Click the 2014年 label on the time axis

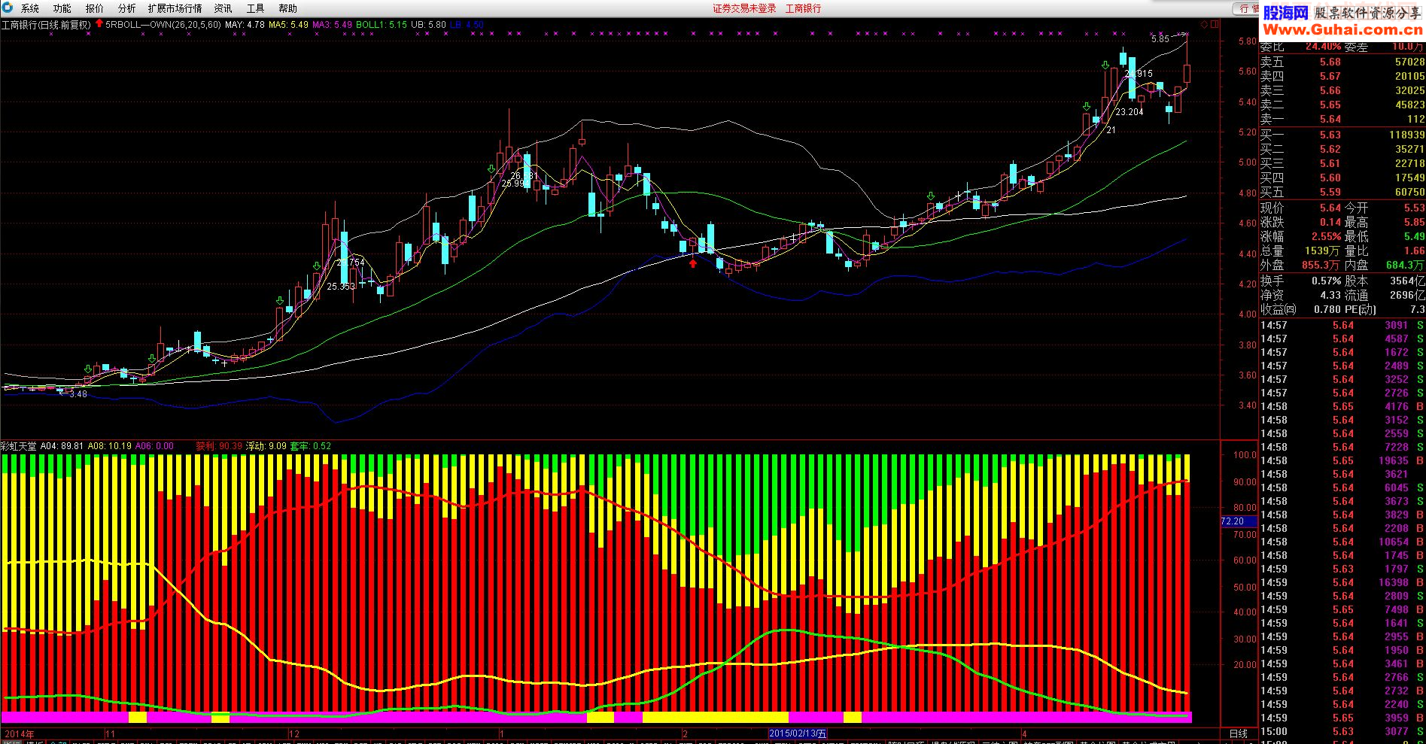click(x=20, y=733)
